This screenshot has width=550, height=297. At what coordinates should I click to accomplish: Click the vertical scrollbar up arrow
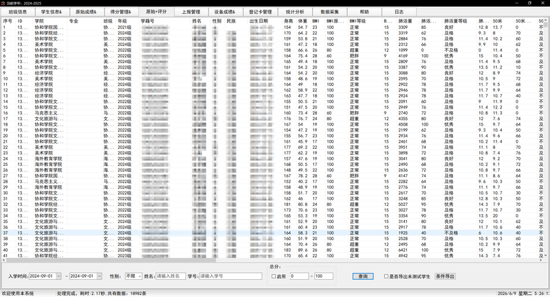[546, 21]
